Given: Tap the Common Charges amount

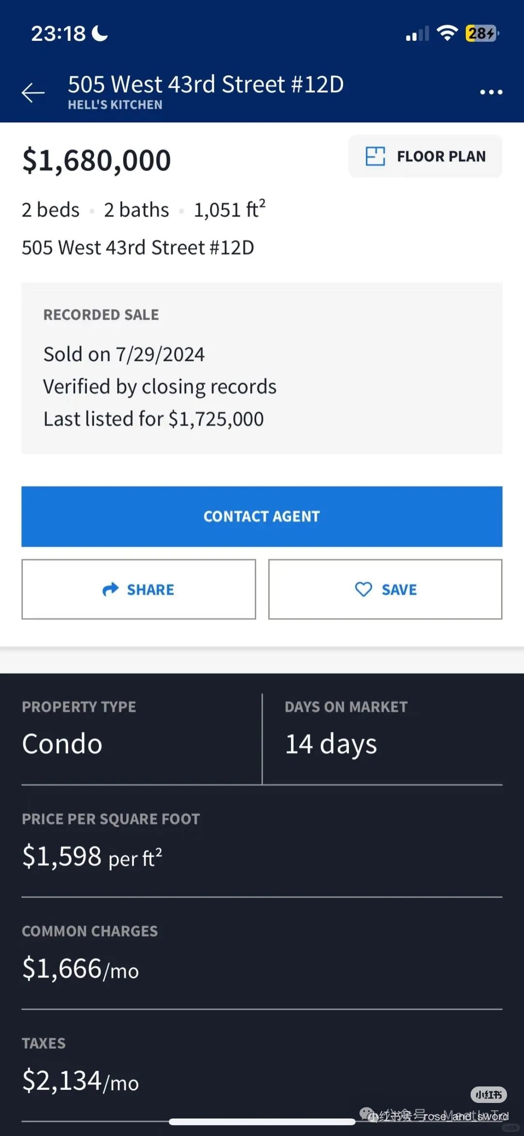Looking at the screenshot, I should [81, 968].
